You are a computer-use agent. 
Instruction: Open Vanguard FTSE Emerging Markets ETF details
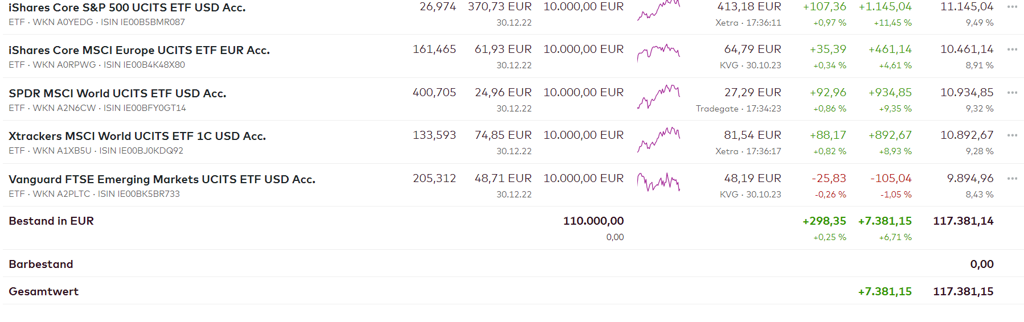click(x=162, y=179)
